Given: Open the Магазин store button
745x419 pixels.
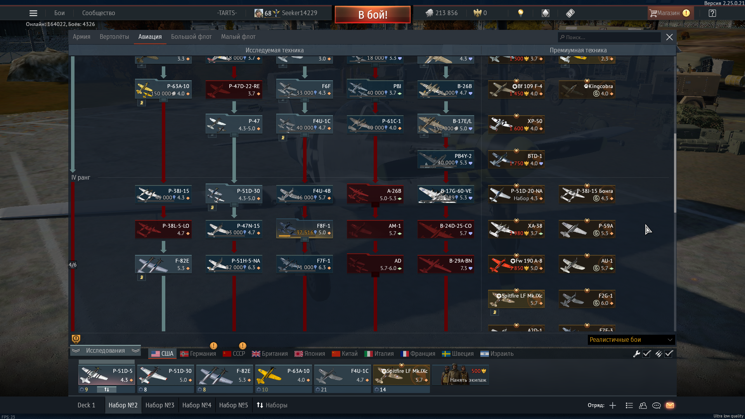Looking at the screenshot, I should [x=670, y=13].
